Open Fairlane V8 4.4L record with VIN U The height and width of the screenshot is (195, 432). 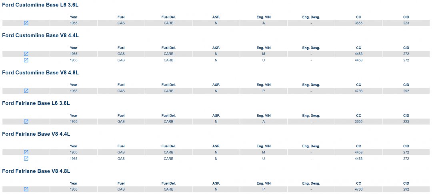pyautogui.click(x=26, y=159)
